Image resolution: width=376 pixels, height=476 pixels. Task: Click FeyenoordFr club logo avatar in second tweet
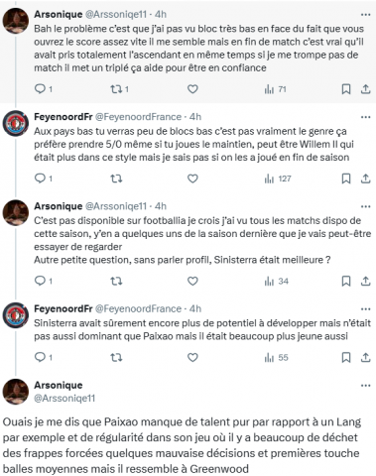click(16, 123)
